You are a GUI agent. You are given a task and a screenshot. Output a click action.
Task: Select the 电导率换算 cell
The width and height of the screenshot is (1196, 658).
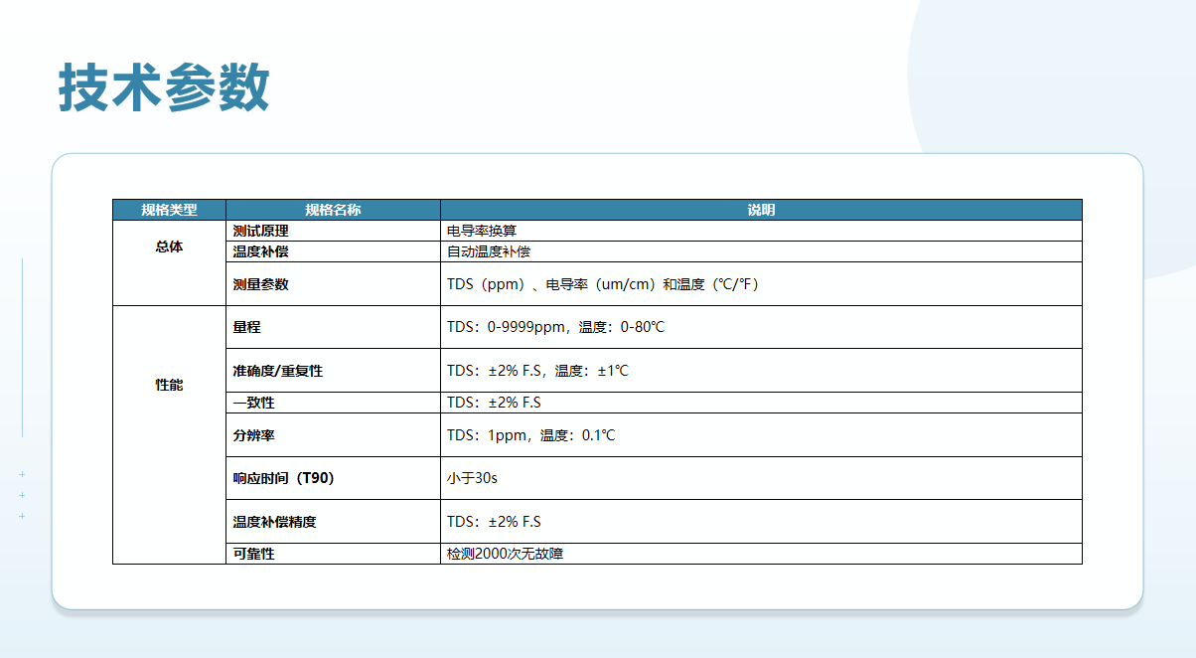[x=761, y=231]
